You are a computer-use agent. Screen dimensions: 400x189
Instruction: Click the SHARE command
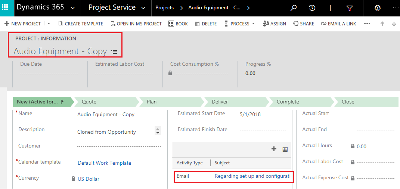pos(304,24)
